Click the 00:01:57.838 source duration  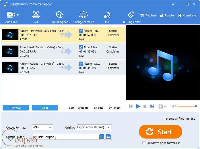[28, 35]
